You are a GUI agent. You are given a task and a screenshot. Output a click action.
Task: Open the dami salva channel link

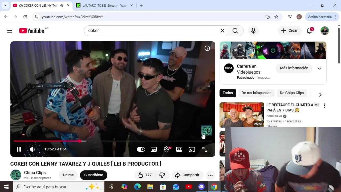point(274,116)
